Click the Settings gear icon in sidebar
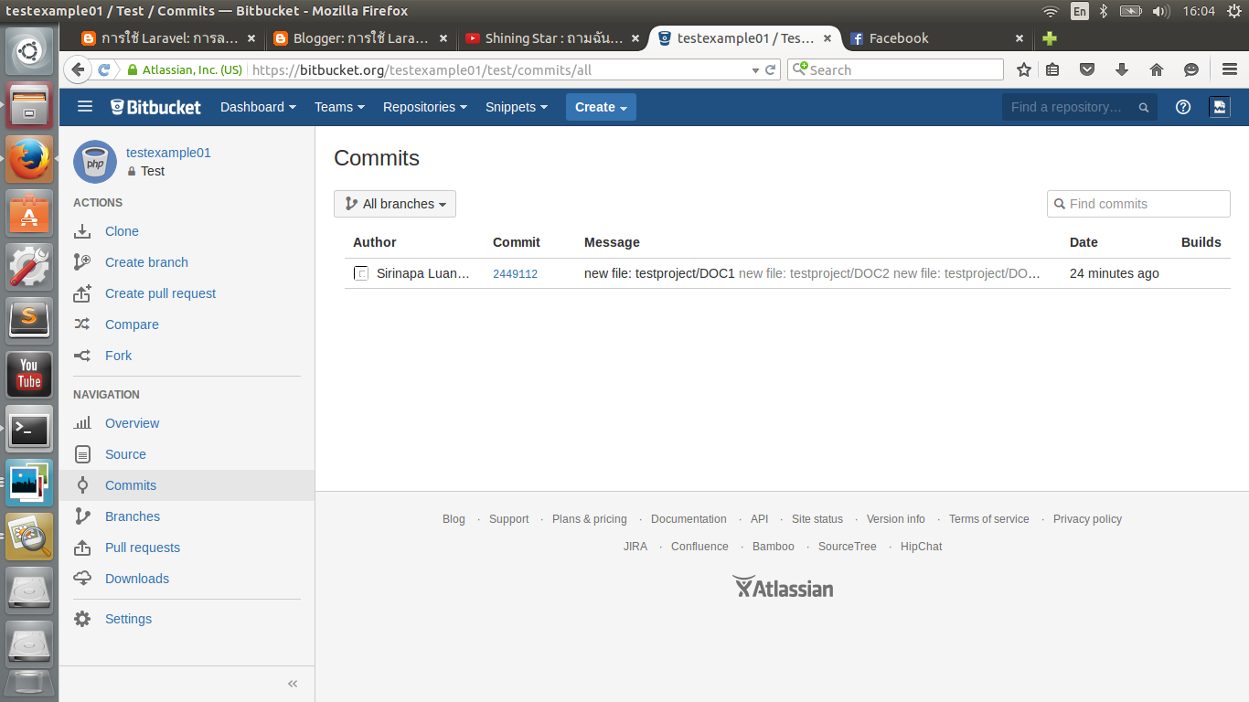 [82, 619]
